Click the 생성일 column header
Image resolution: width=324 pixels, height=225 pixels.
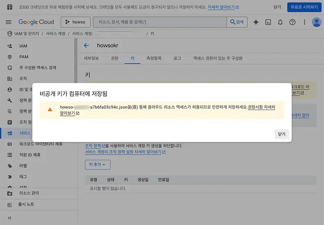click(x=143, y=180)
